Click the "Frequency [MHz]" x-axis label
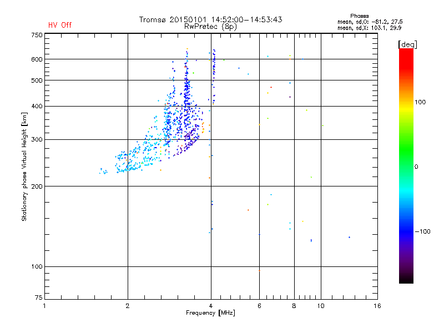444x333 pixels. point(210,313)
